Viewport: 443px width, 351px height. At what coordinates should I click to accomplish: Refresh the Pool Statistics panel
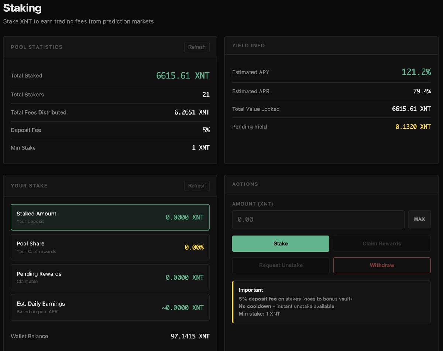197,47
